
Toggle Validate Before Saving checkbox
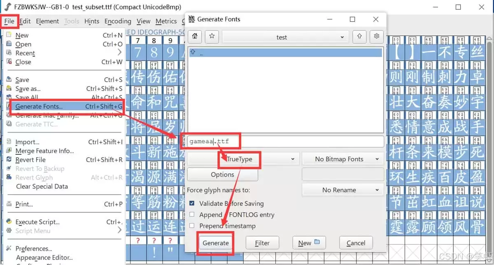(x=192, y=203)
